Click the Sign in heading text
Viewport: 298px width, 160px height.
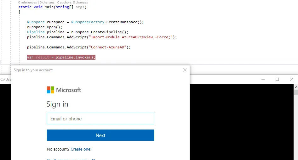[x=57, y=104]
